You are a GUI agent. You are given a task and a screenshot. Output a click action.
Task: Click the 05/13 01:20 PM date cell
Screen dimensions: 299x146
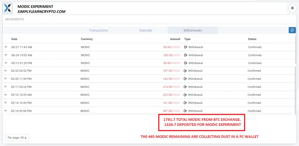(21, 63)
